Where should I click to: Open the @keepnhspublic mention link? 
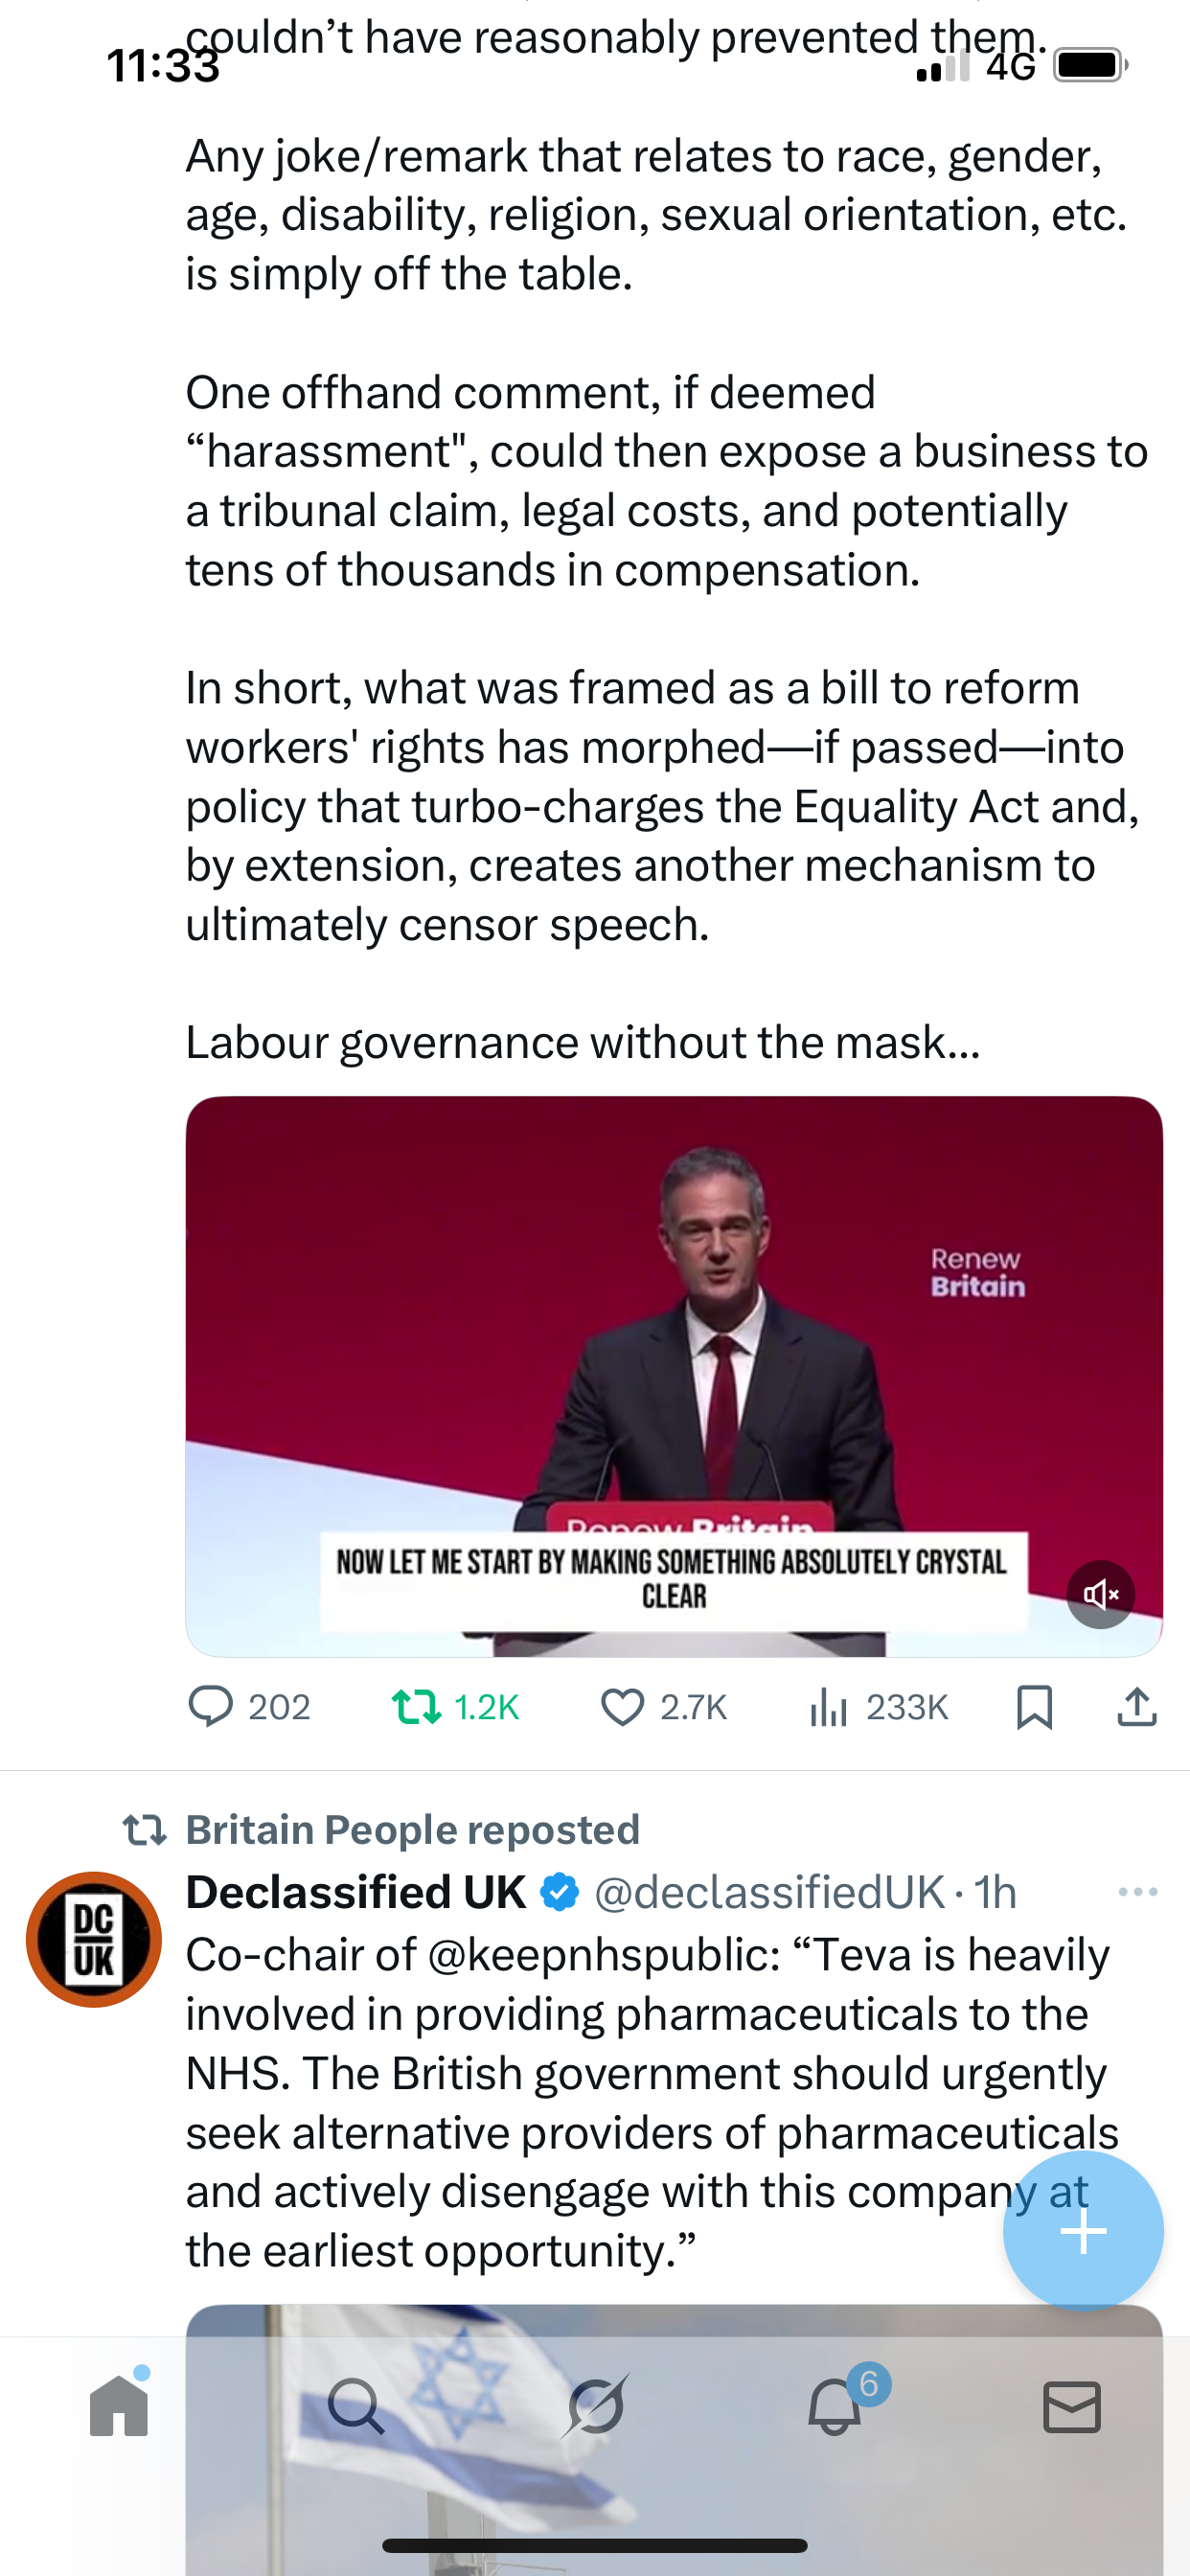click(x=603, y=1954)
